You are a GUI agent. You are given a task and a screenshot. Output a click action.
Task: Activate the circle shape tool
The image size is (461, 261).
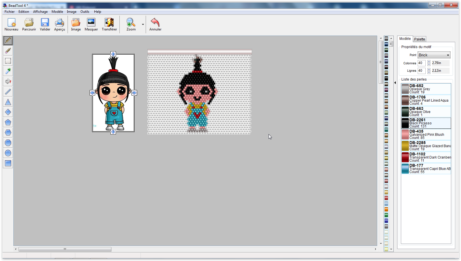coord(8,153)
